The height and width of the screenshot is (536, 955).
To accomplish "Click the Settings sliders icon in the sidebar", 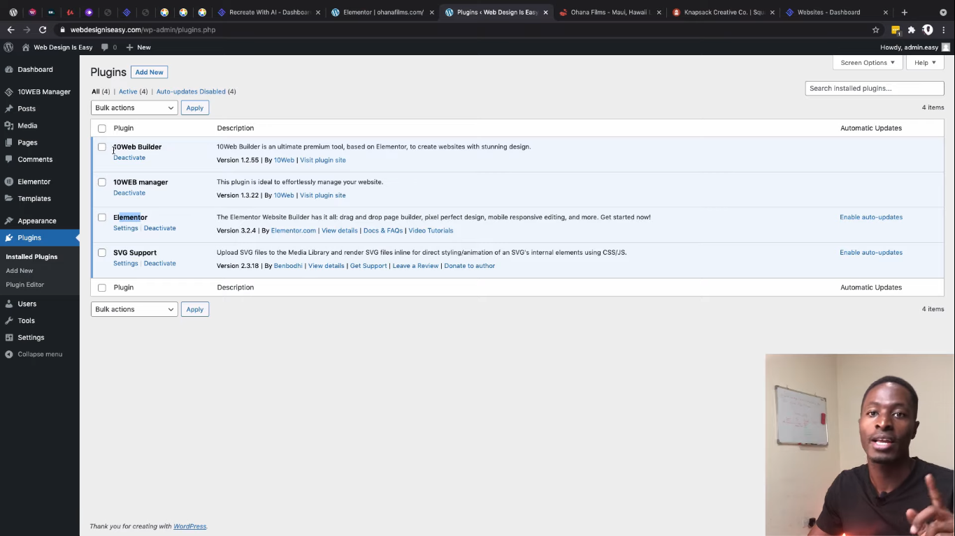I will click(x=8, y=337).
